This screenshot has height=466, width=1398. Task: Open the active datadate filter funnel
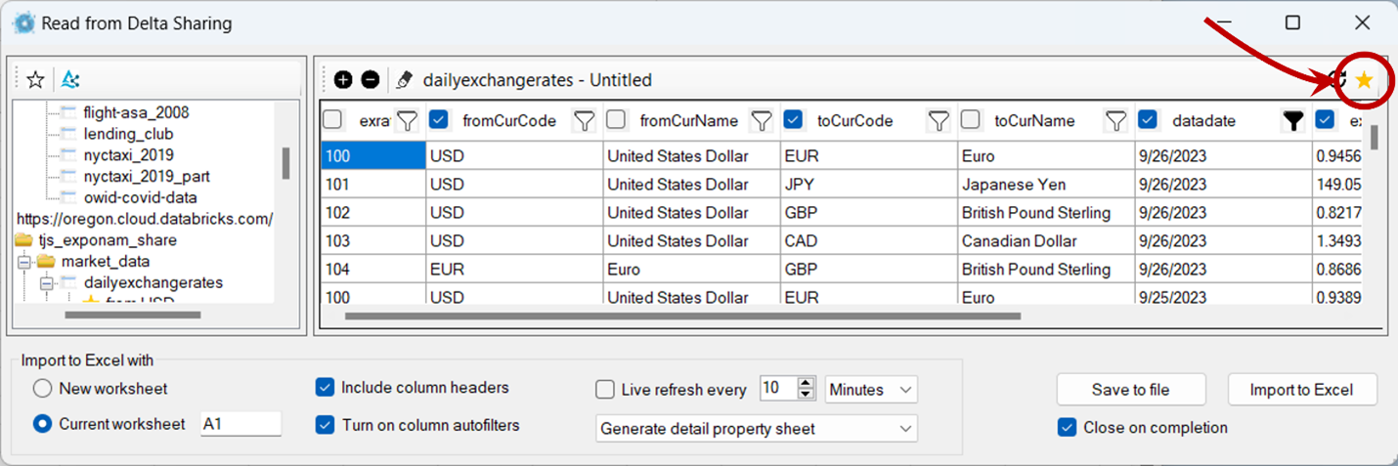pos(1293,121)
